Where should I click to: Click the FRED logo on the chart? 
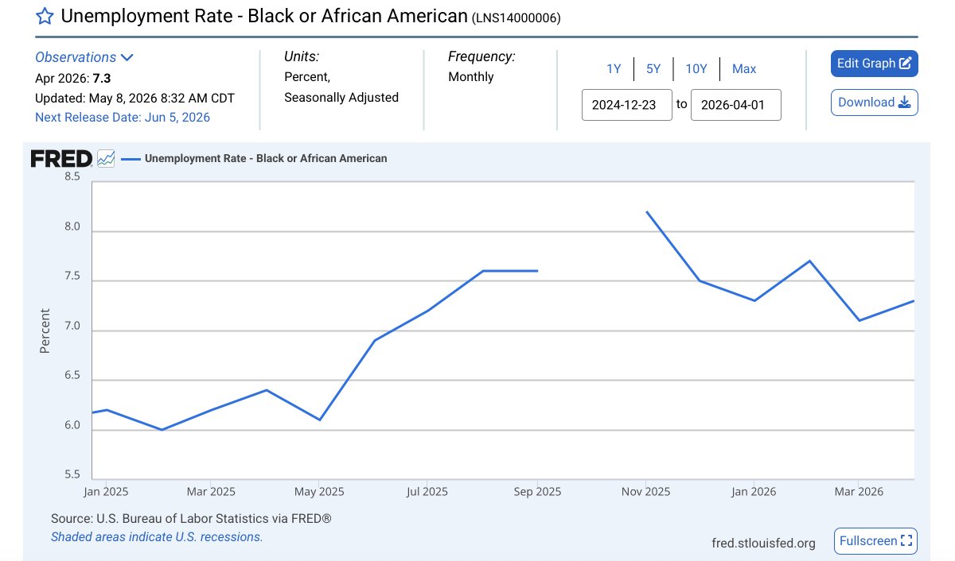[x=61, y=159]
